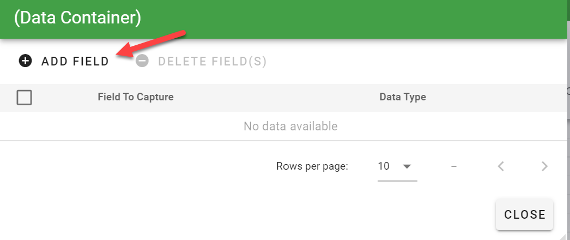The width and height of the screenshot is (570, 240).
Task: Click the DELETE FIELD(S) text label
Action: click(x=212, y=61)
